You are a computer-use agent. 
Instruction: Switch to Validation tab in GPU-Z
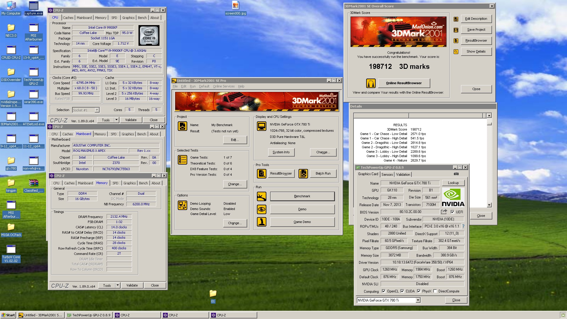click(x=403, y=175)
